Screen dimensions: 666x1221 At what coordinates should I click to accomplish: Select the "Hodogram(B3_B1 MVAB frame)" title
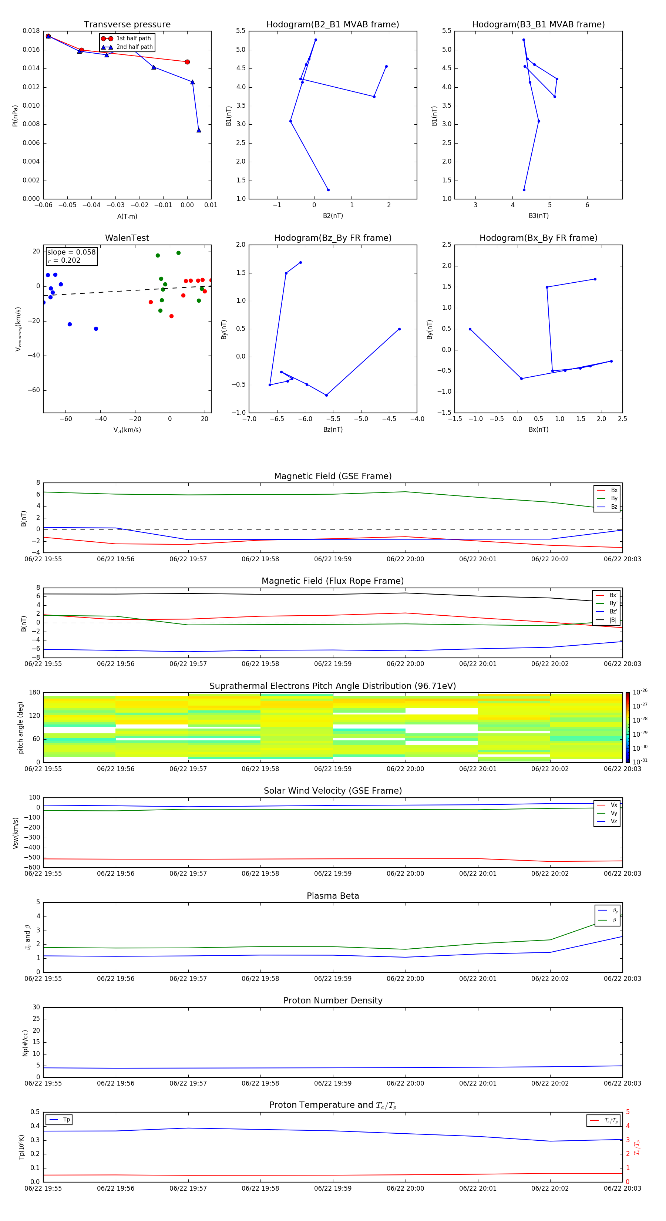[x=538, y=24]
